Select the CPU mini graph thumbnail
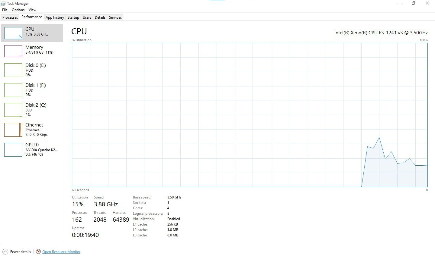Screen dimensions: 435x259 [13, 33]
